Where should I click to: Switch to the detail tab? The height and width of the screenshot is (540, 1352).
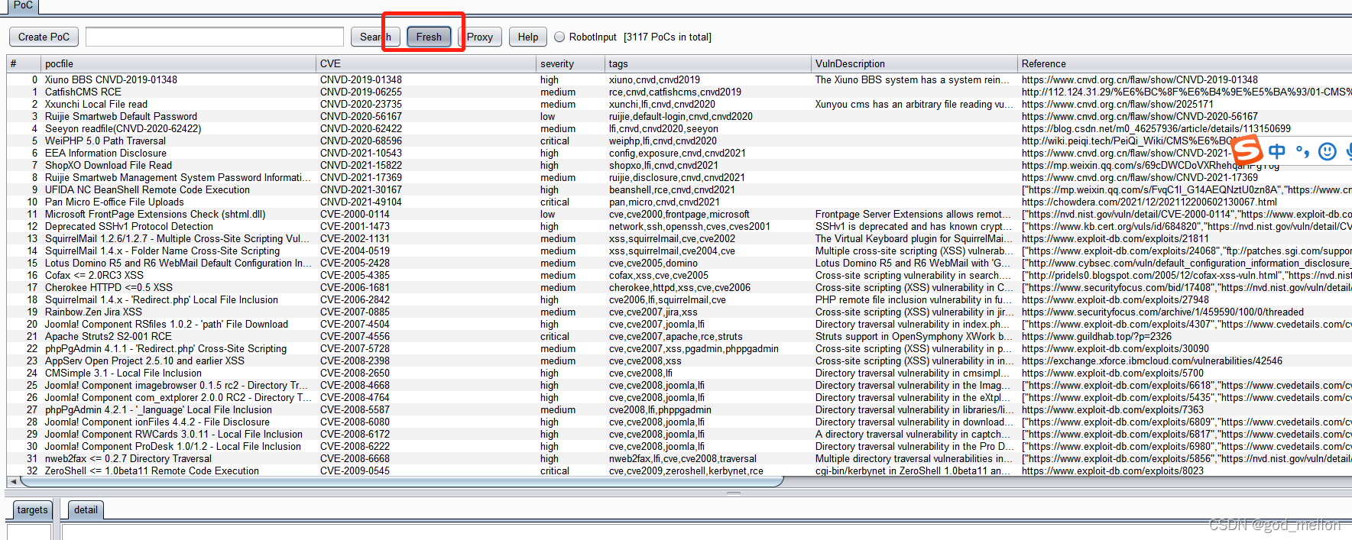86,510
